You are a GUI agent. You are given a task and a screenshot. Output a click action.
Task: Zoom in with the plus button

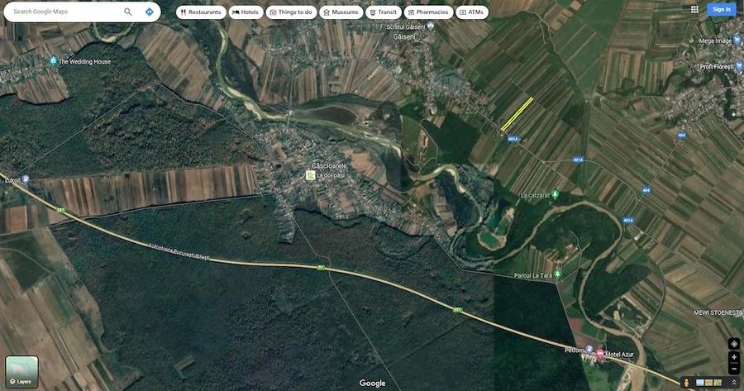click(x=733, y=357)
